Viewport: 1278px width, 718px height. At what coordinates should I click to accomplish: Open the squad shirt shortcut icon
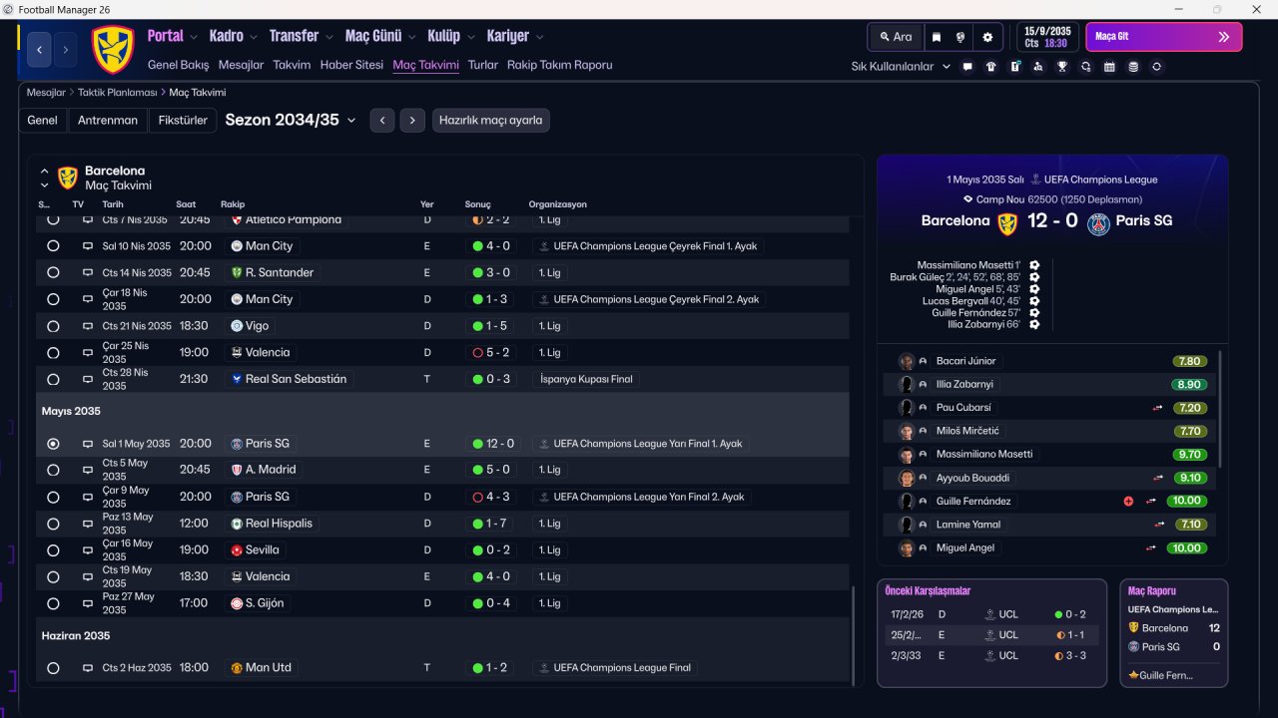pos(990,67)
